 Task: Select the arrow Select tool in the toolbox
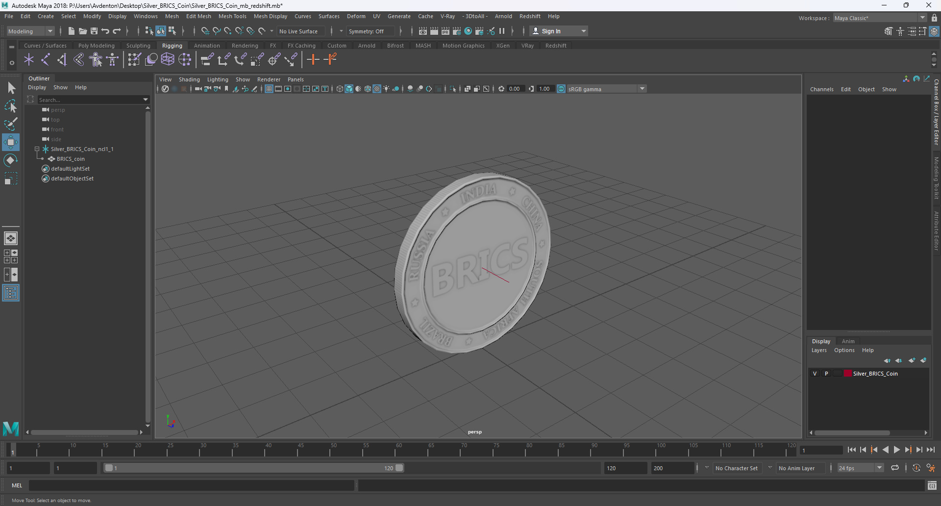pyautogui.click(x=11, y=88)
